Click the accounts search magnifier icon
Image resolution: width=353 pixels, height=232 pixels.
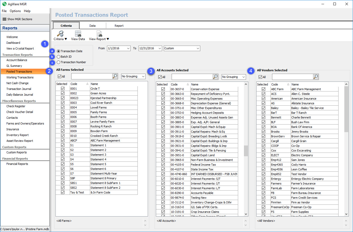point(216,77)
